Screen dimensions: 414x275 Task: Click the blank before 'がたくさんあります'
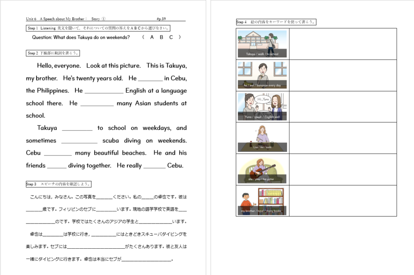click(x=96, y=247)
